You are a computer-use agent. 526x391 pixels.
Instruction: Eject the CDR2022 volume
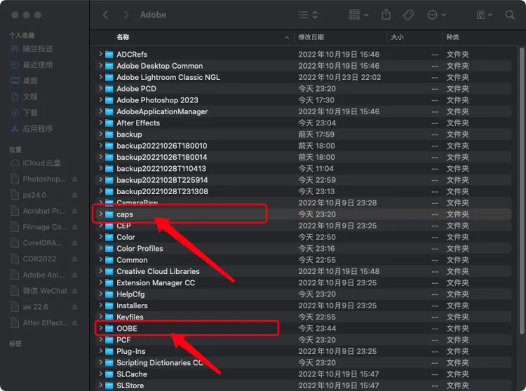click(74, 259)
